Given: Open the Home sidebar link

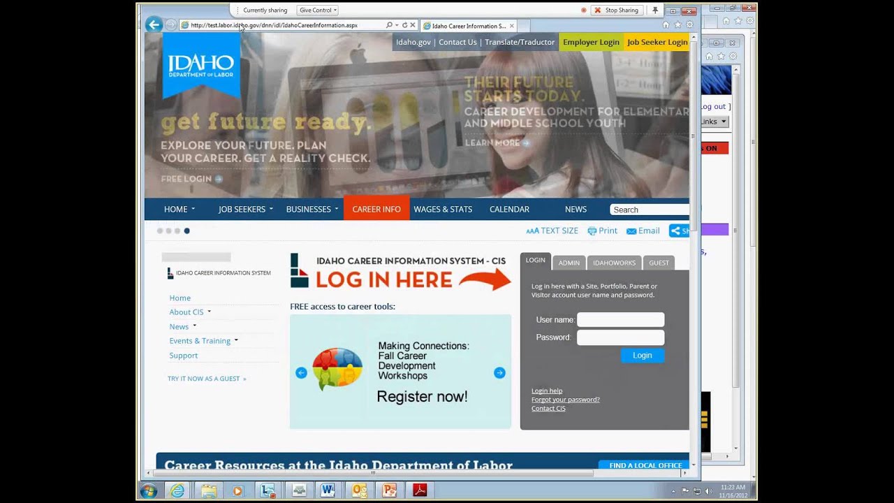Looking at the screenshot, I should point(180,298).
